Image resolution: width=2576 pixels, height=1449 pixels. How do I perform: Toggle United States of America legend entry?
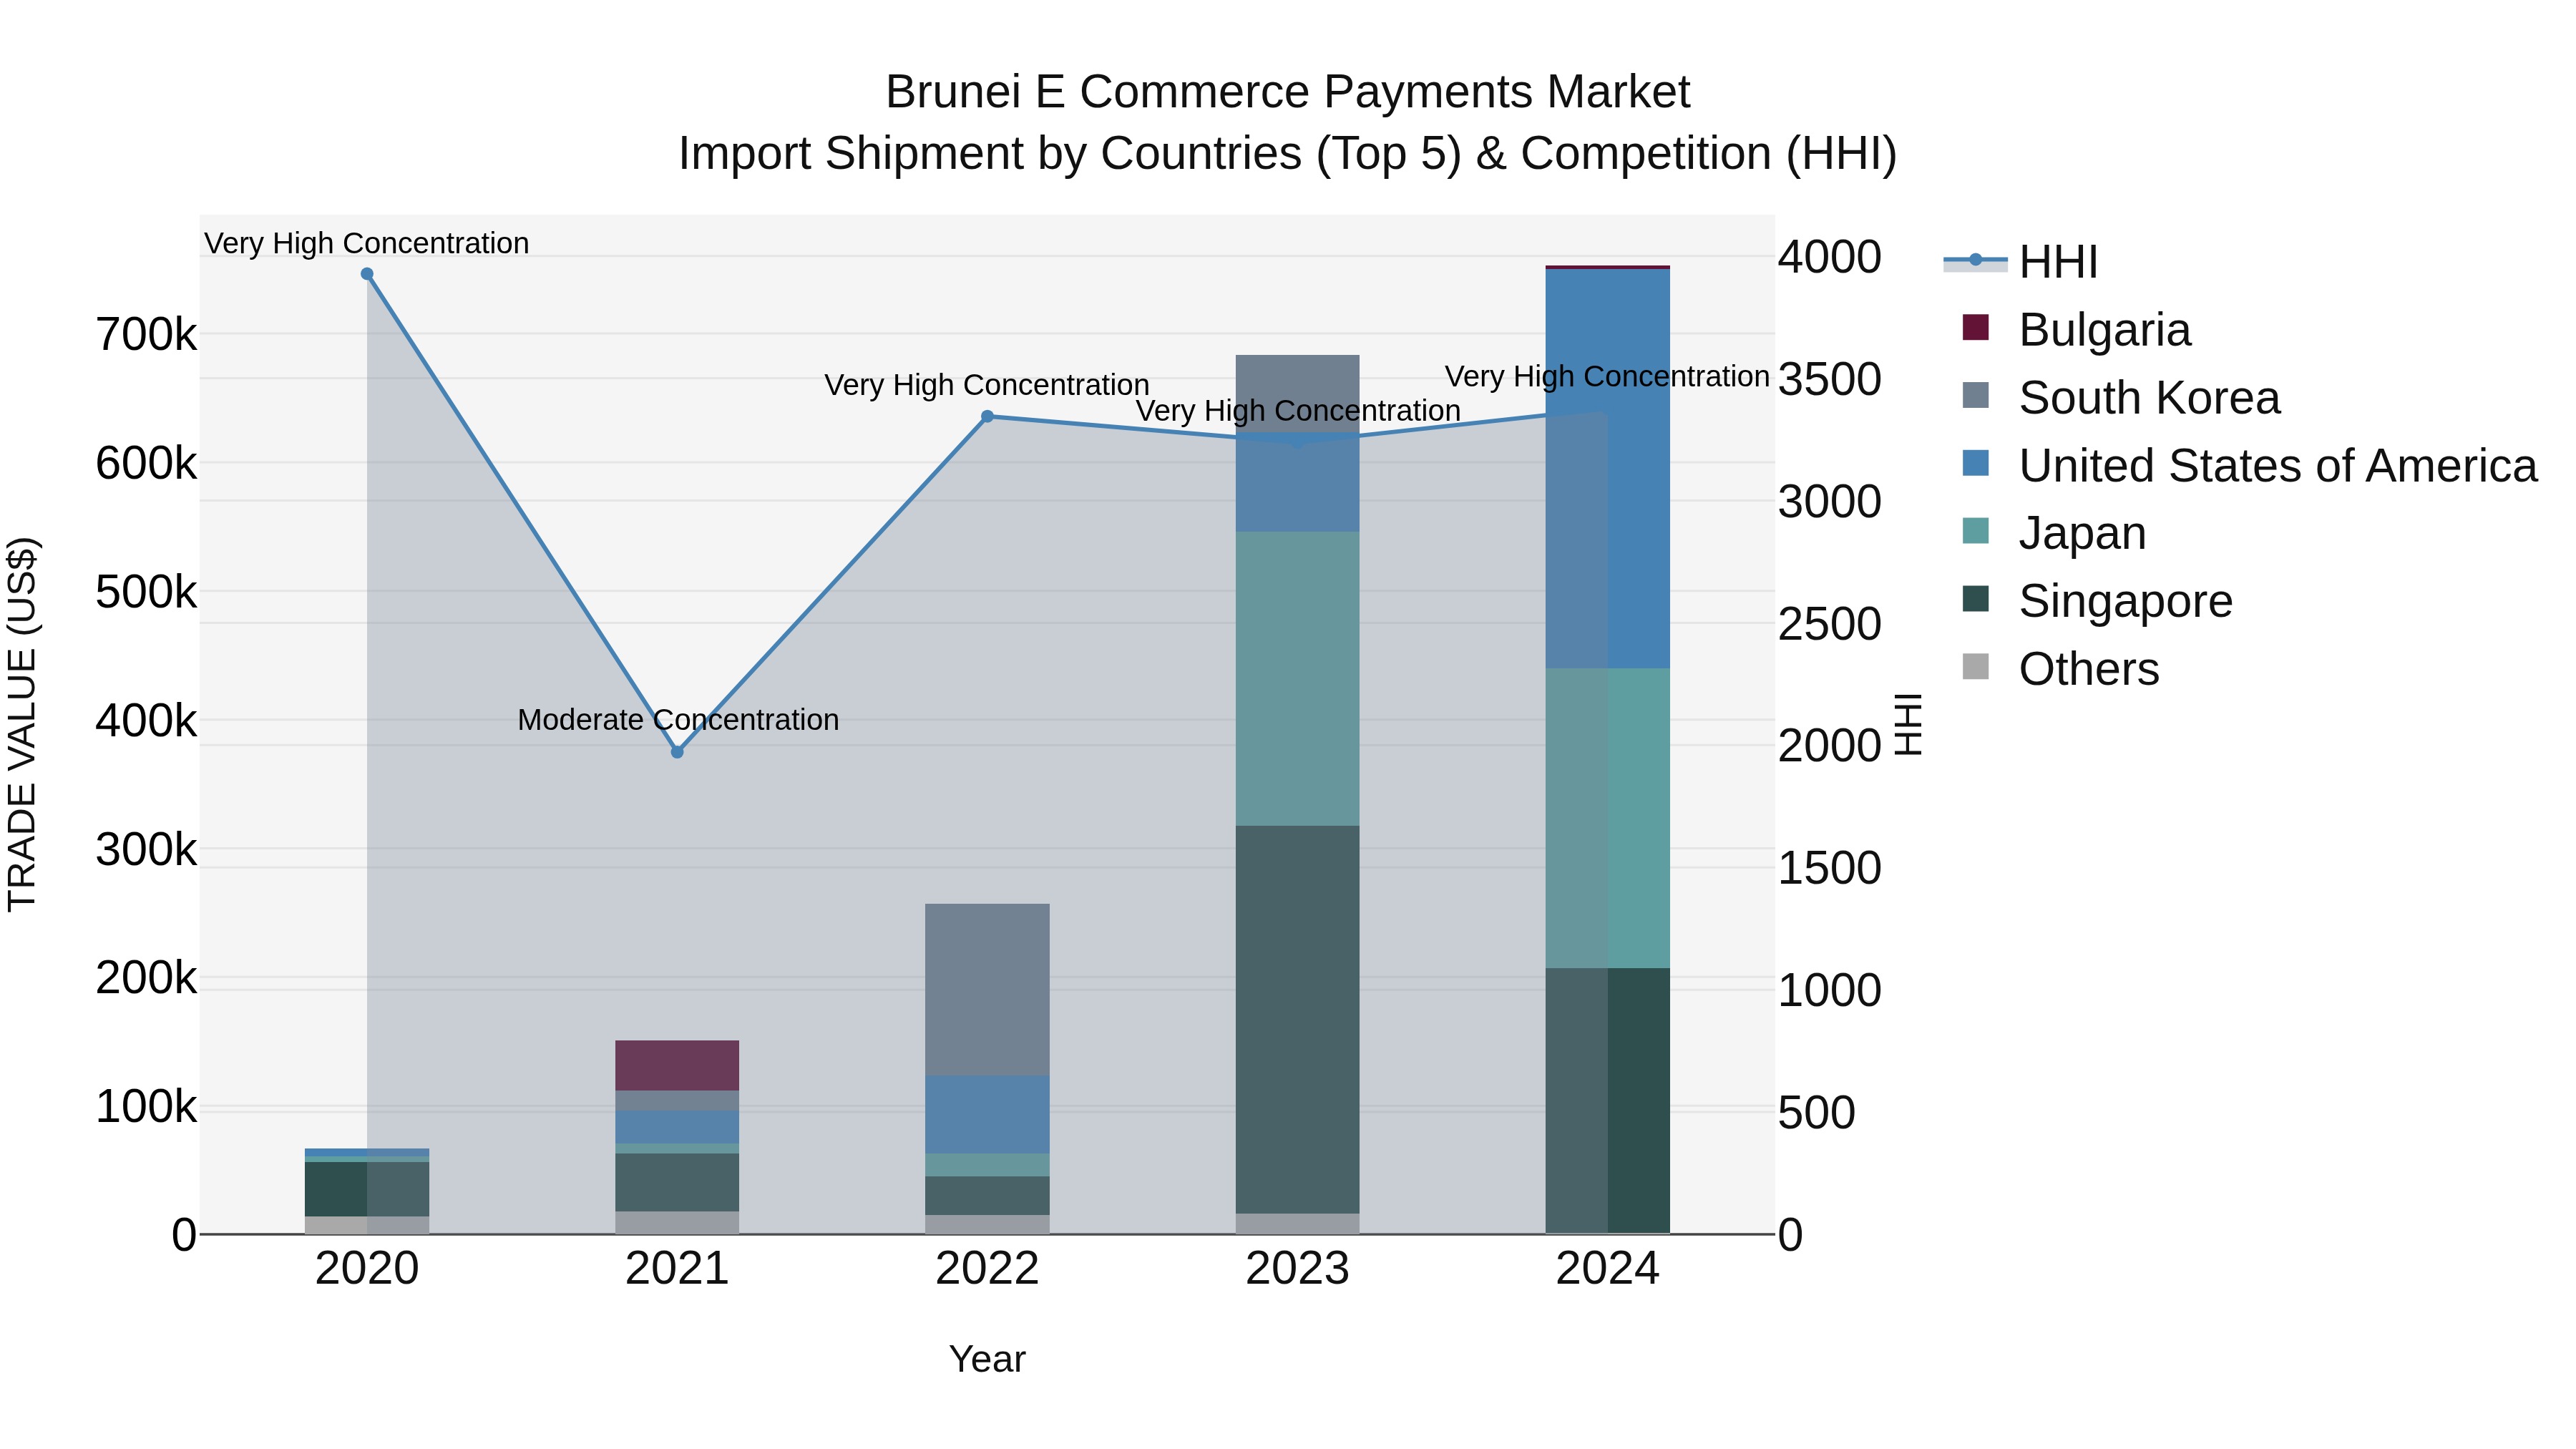(x=2250, y=466)
